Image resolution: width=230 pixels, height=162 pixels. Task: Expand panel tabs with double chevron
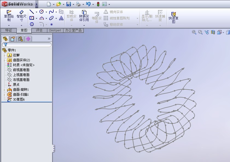click(49, 39)
